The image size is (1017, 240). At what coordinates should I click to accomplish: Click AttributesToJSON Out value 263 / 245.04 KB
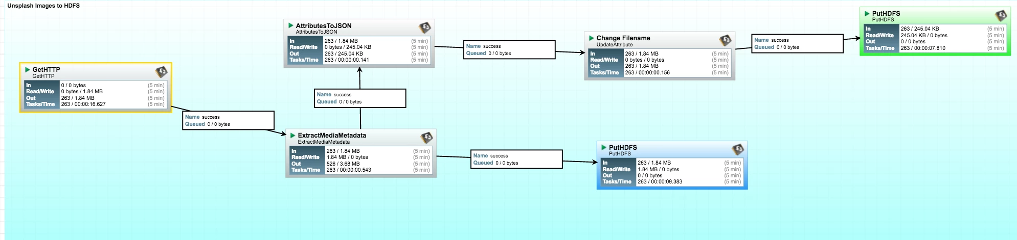(x=344, y=54)
